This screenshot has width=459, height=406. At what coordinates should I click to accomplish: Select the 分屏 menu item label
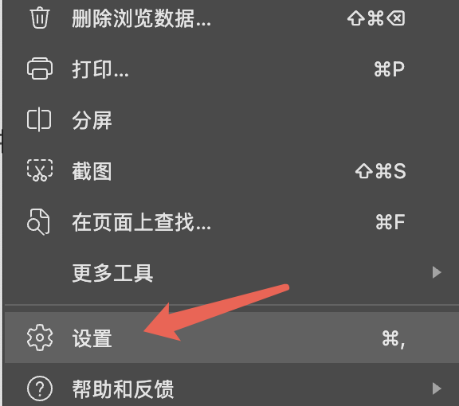click(92, 120)
